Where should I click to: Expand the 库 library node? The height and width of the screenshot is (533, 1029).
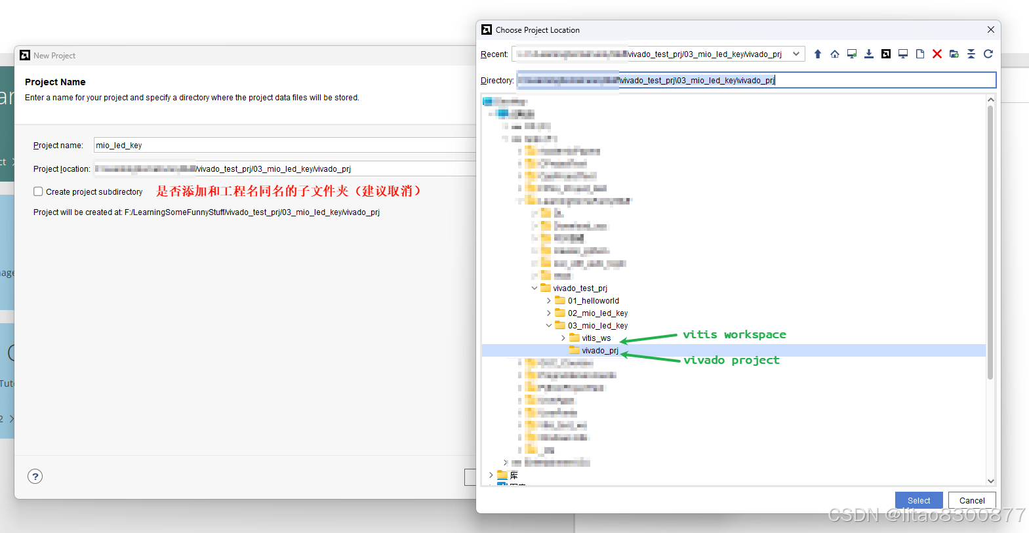[491, 475]
